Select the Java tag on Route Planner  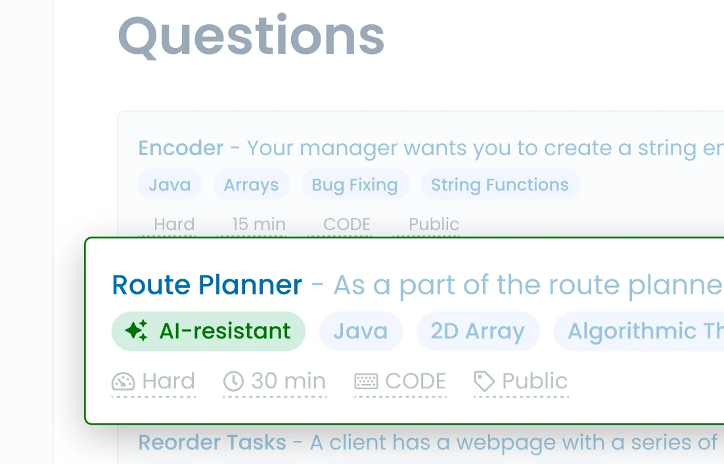(x=361, y=331)
